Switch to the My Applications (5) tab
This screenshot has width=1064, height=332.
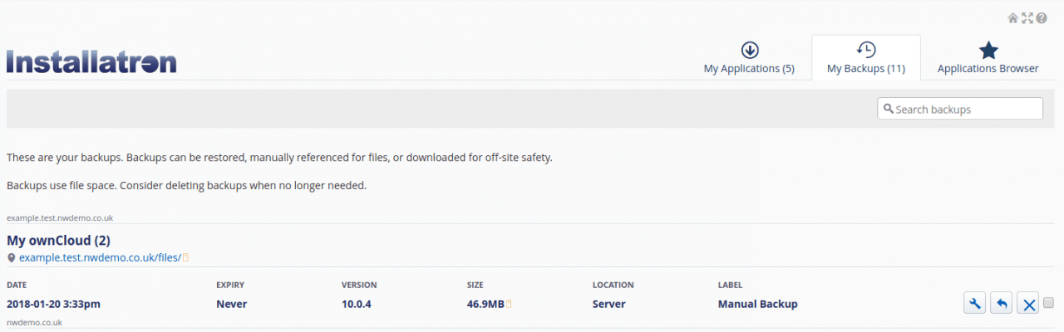coord(749,58)
